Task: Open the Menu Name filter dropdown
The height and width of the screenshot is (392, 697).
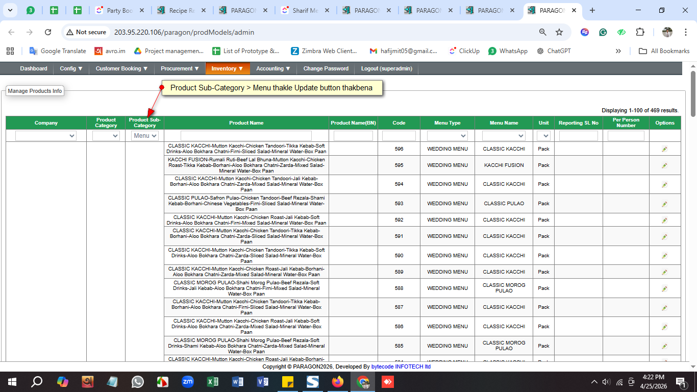Action: (x=504, y=136)
